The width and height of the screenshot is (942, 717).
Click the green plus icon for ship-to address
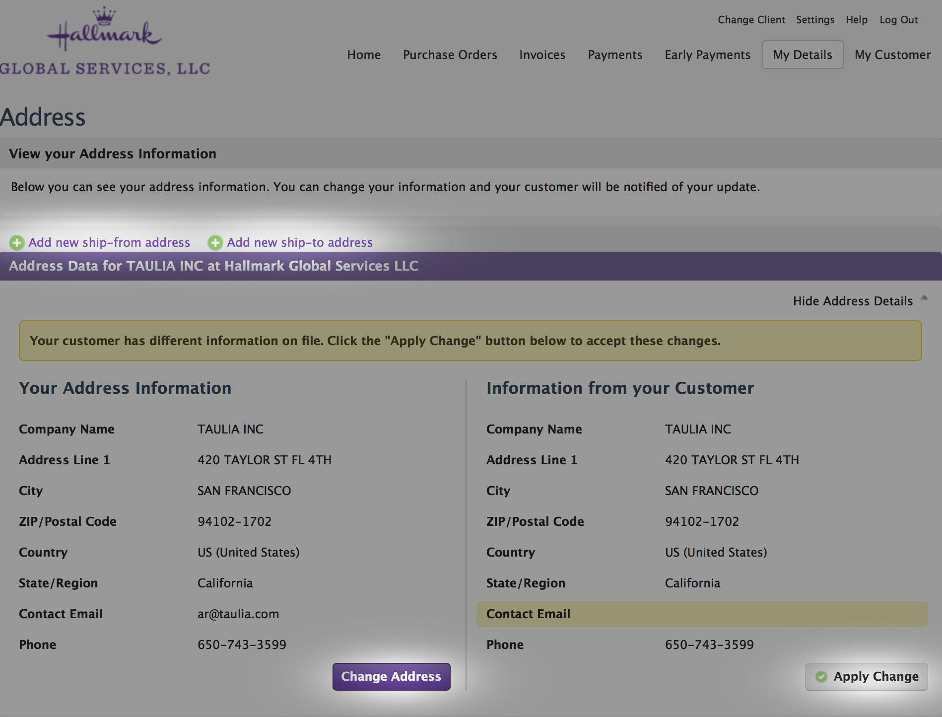point(215,243)
